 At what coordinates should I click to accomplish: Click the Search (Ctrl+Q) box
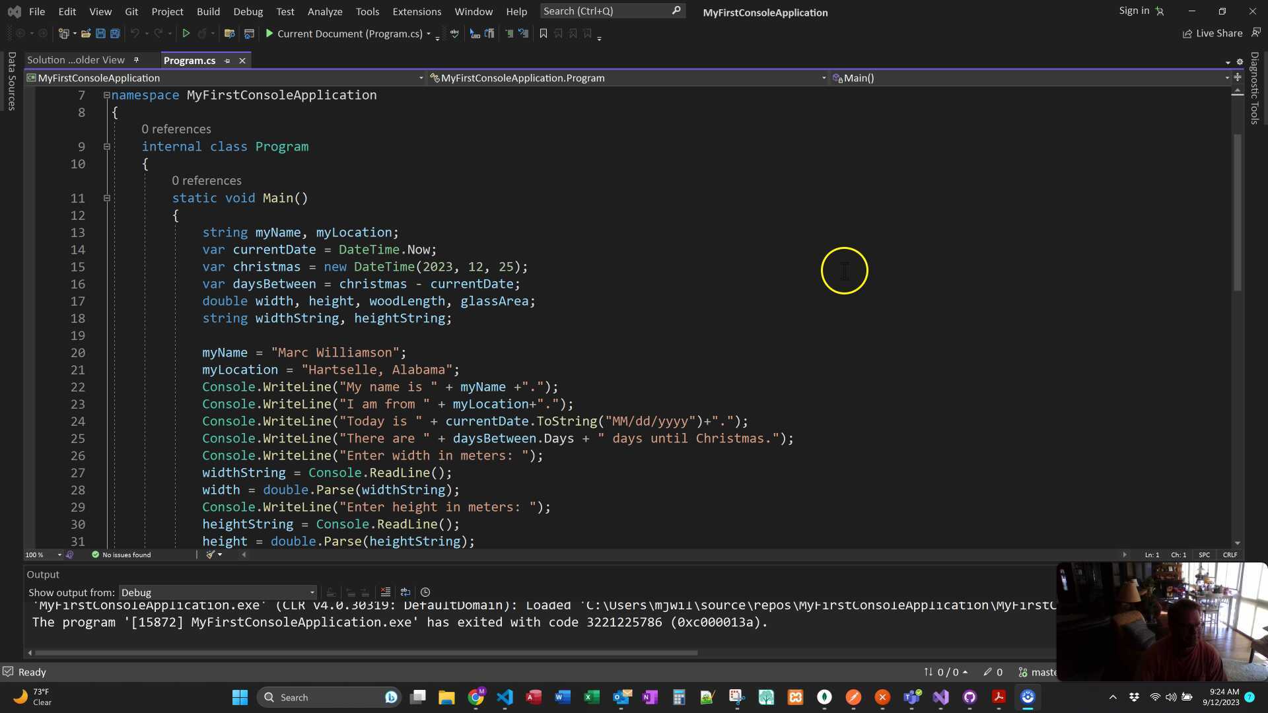(x=604, y=11)
